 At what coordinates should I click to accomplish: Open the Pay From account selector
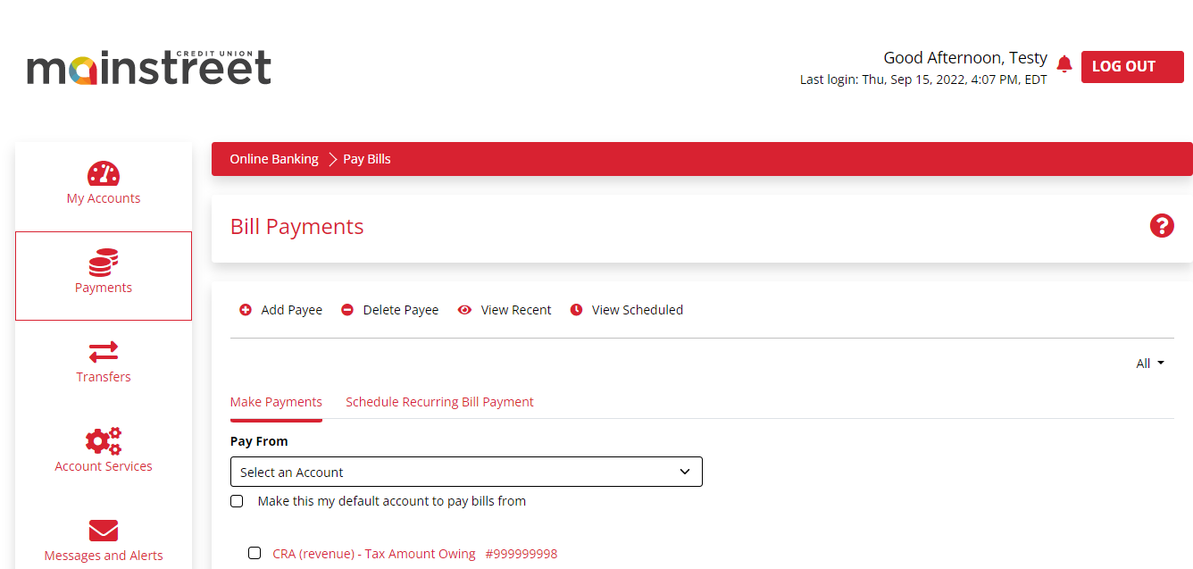(466, 472)
